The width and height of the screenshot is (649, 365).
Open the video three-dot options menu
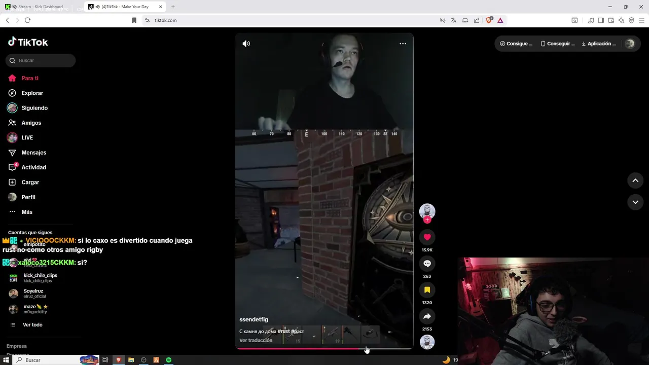click(x=403, y=44)
